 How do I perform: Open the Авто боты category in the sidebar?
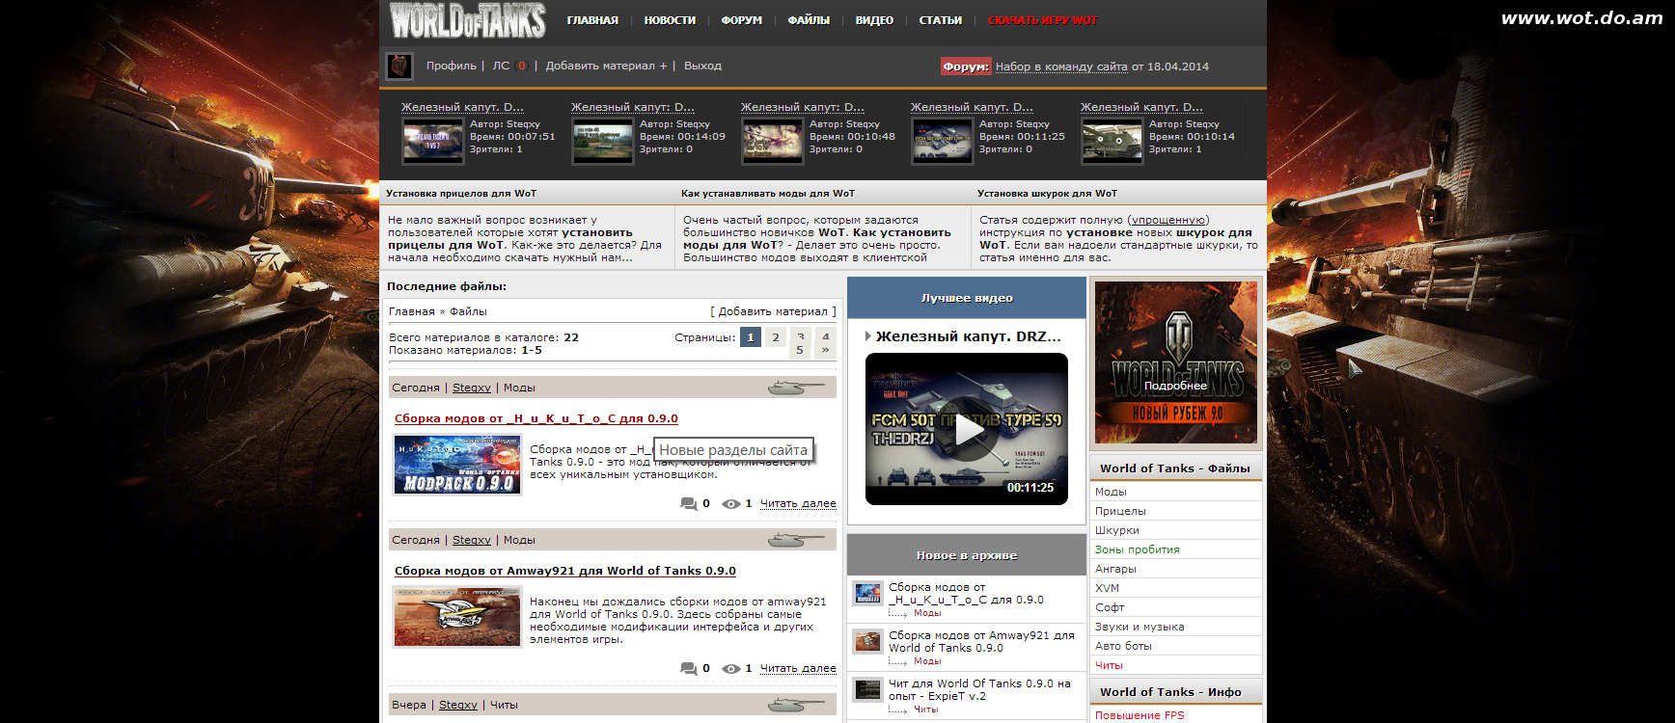[x=1123, y=646]
